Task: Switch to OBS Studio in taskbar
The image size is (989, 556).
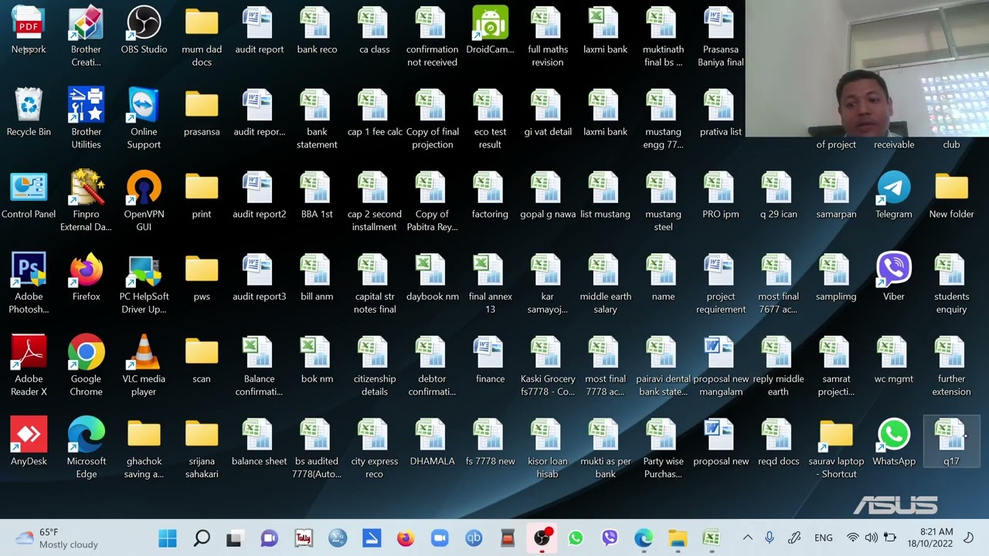Action: pos(542,538)
